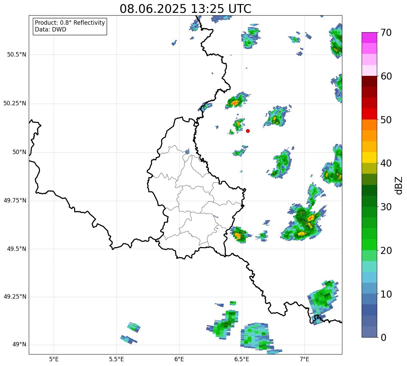This screenshot has height=366, width=407.
Task: Click the colorbar tick value 50
Action: 386,120
